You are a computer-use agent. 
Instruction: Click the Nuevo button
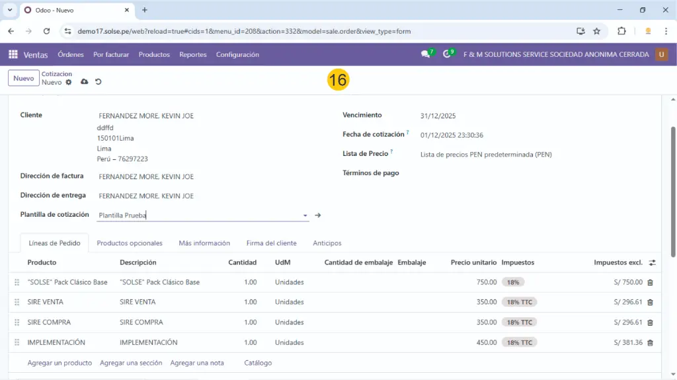pyautogui.click(x=23, y=78)
